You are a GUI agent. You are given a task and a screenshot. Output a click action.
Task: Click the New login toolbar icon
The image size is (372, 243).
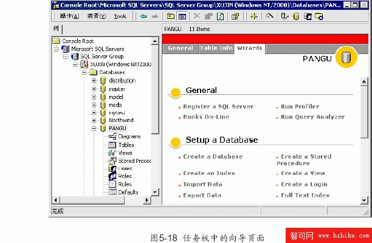click(308, 16)
